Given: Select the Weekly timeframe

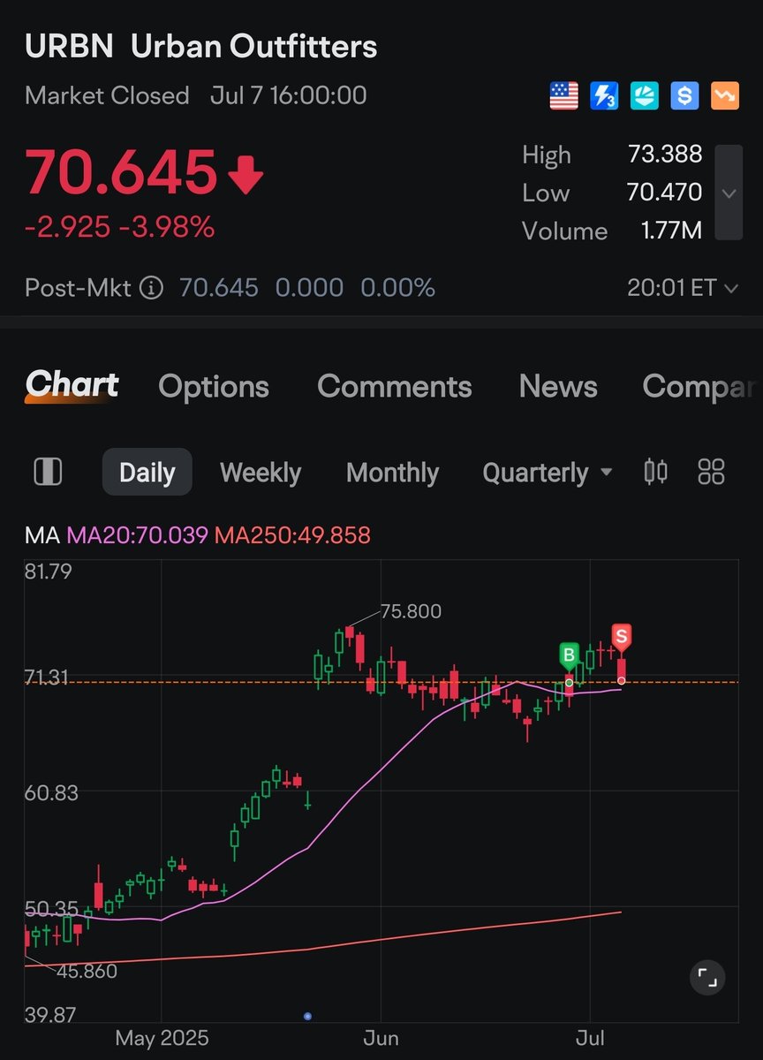Looking at the screenshot, I should pos(261,473).
